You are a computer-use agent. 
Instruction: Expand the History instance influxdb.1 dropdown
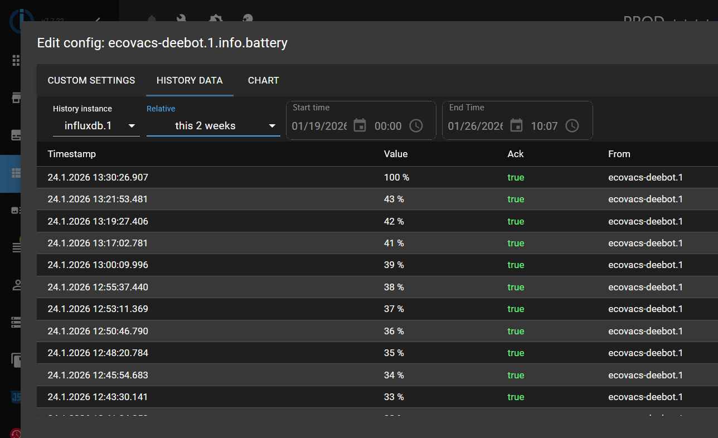point(96,126)
